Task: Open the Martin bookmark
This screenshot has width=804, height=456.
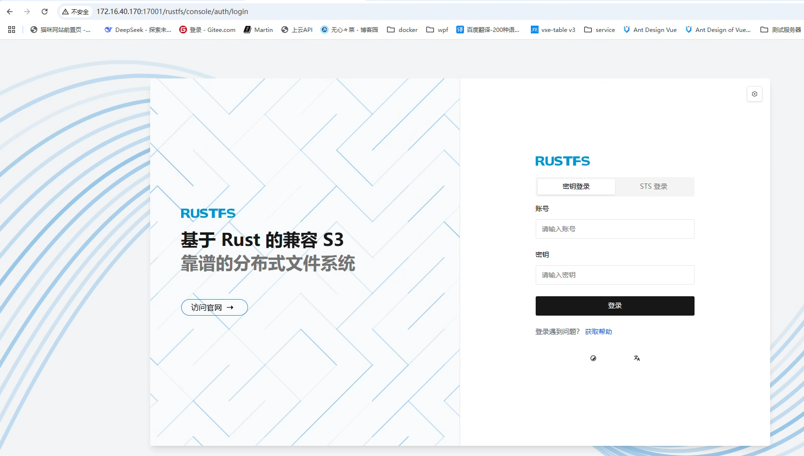Action: tap(258, 30)
